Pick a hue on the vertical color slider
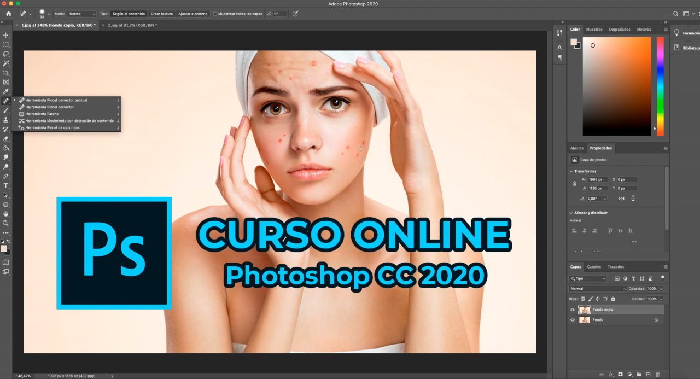Image resolution: width=700 pixels, height=379 pixels. point(660,86)
